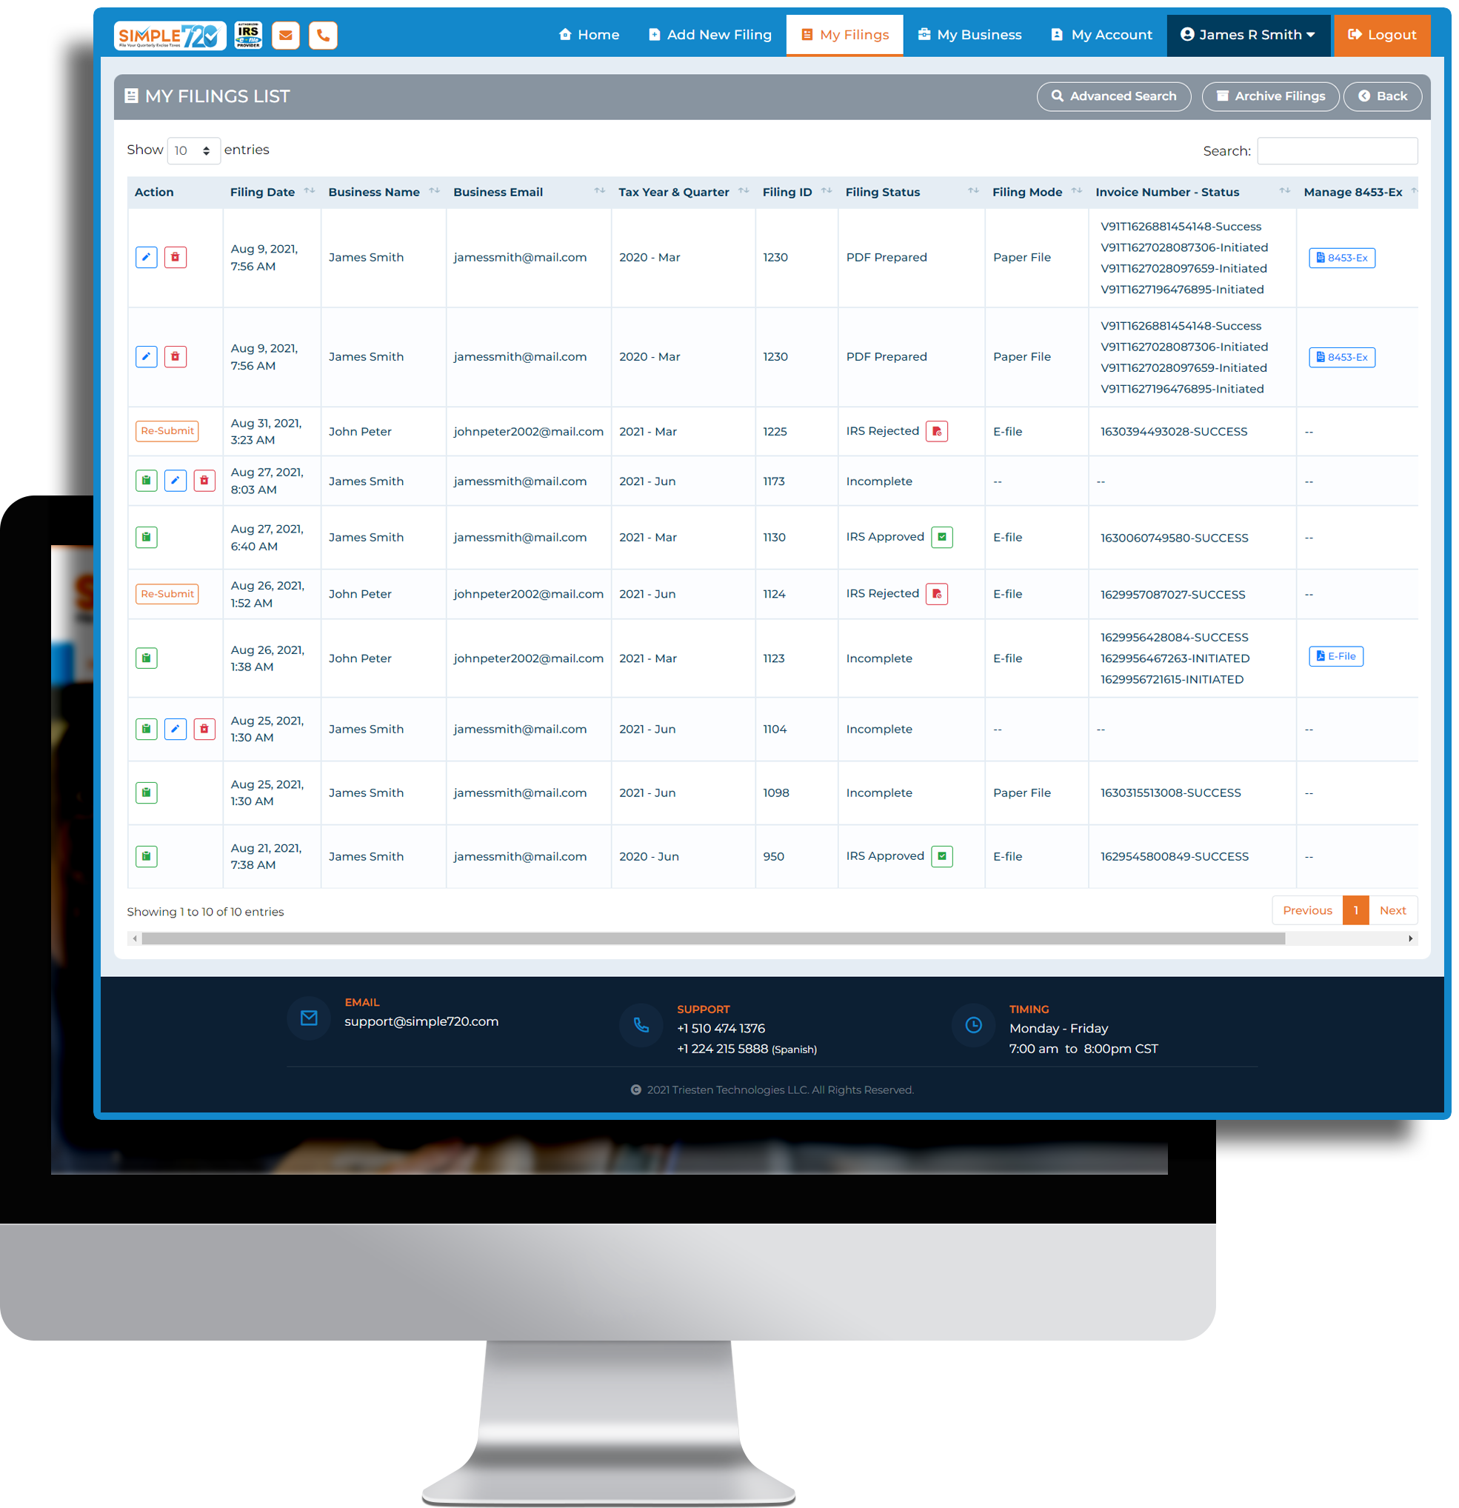Click the IRS Rejected status icon for filing 1225
Viewport: 1459px width, 1508px height.
938,431
